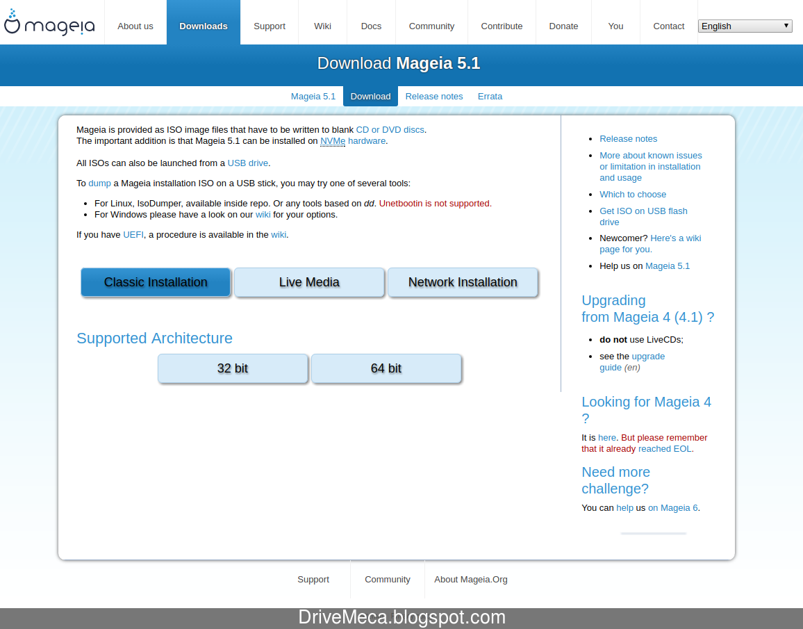Open the You menu item

(615, 26)
